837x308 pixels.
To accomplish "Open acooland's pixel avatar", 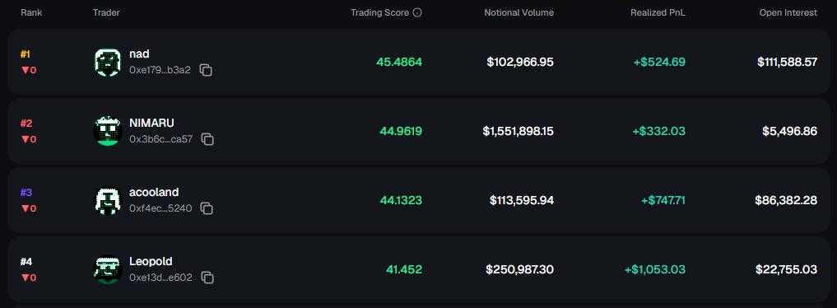I will 108,201.
